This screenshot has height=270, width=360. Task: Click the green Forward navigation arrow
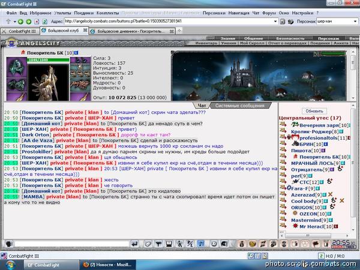(x=29, y=22)
